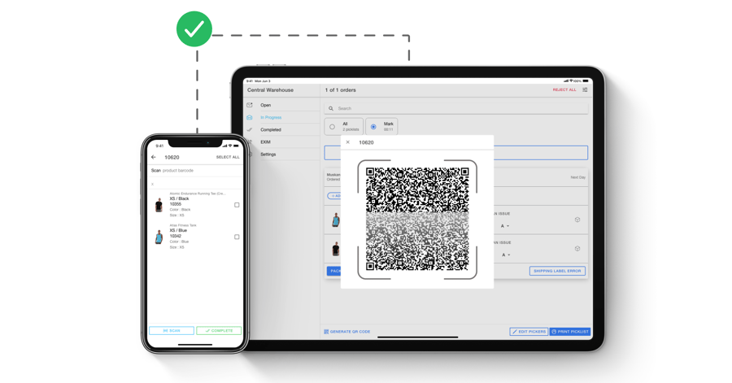Click the search magnifier icon
The image size is (732, 383).
pyautogui.click(x=331, y=108)
